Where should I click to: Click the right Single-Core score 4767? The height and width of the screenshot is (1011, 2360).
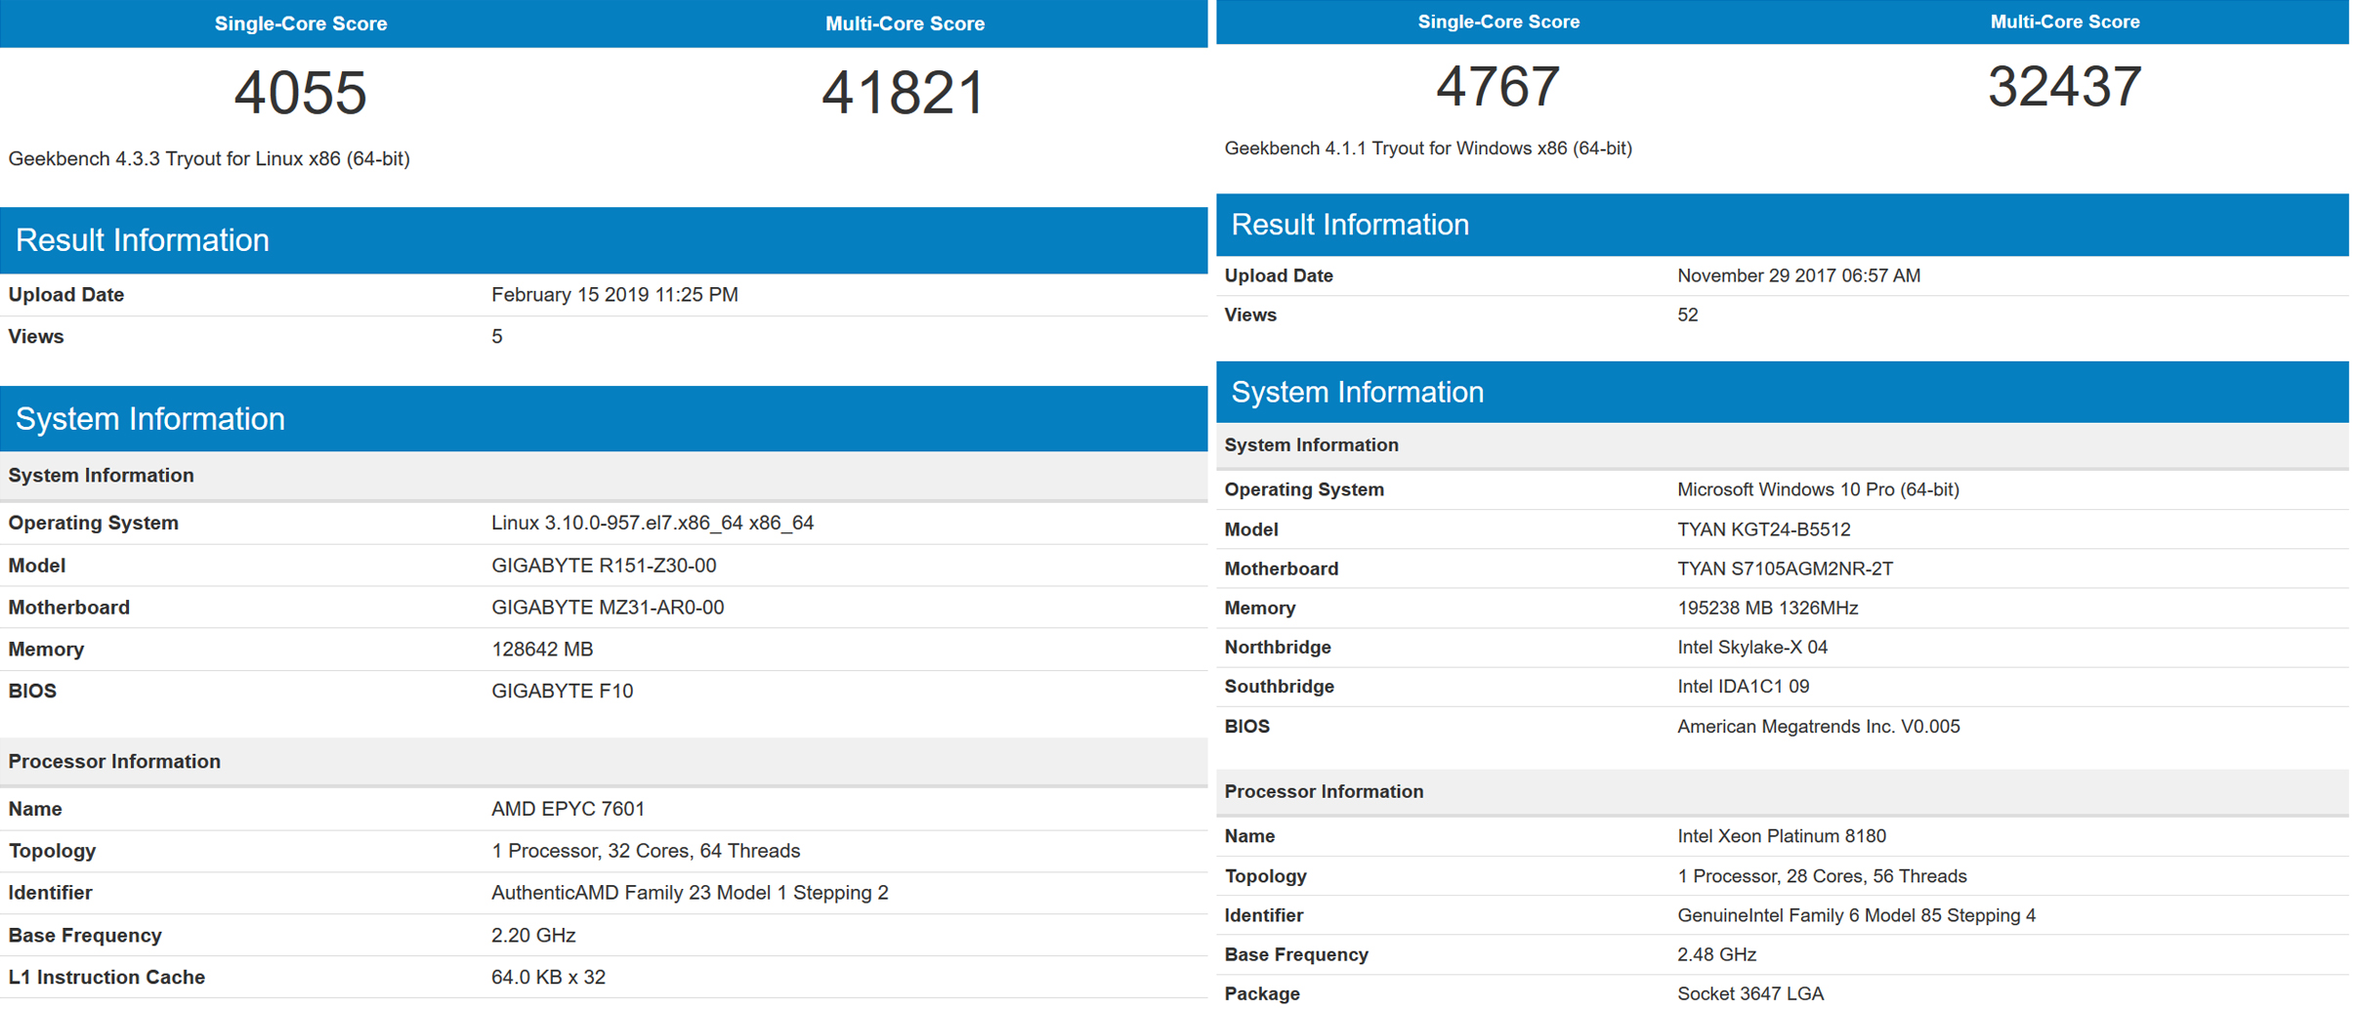tap(1497, 86)
